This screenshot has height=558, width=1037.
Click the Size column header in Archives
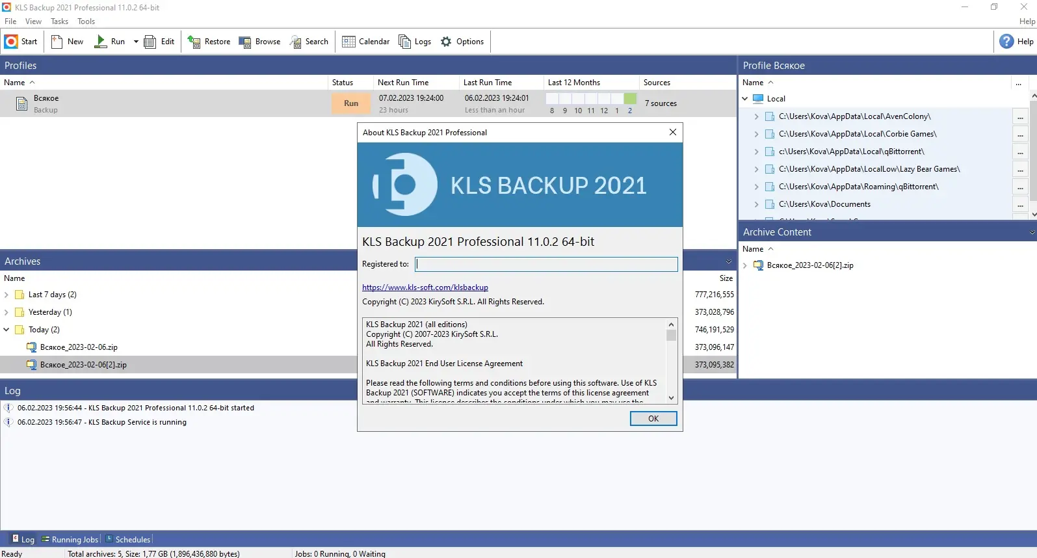(726, 278)
